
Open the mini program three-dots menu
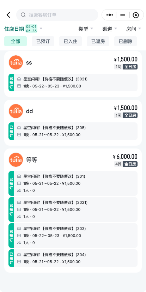(x=110, y=15)
